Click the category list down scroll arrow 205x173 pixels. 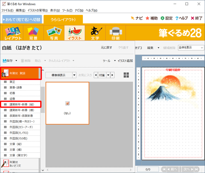(43, 170)
